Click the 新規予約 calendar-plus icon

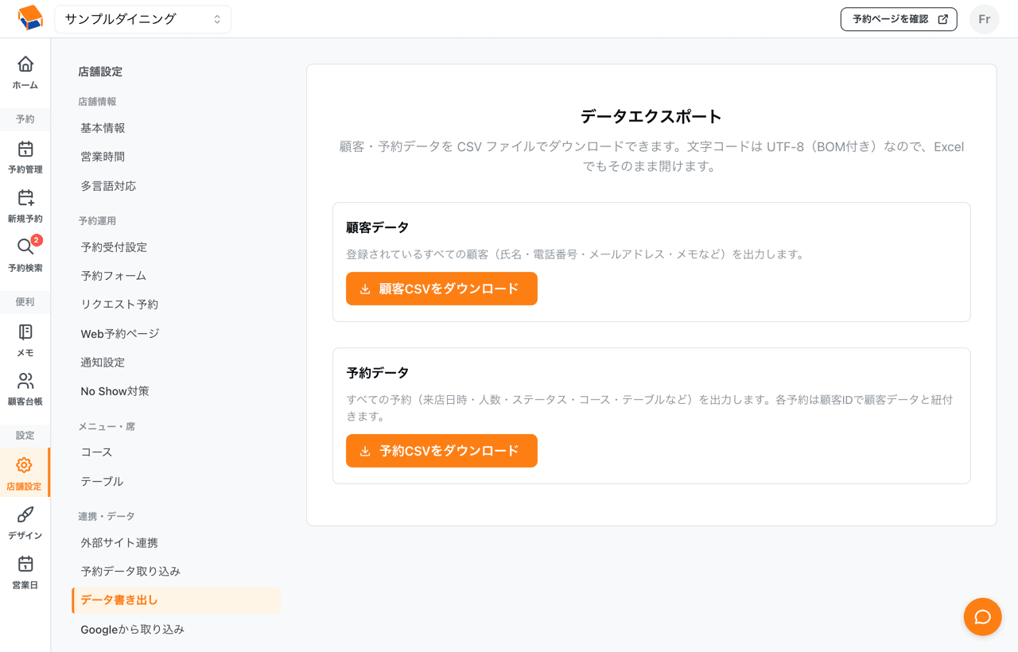[x=25, y=198]
